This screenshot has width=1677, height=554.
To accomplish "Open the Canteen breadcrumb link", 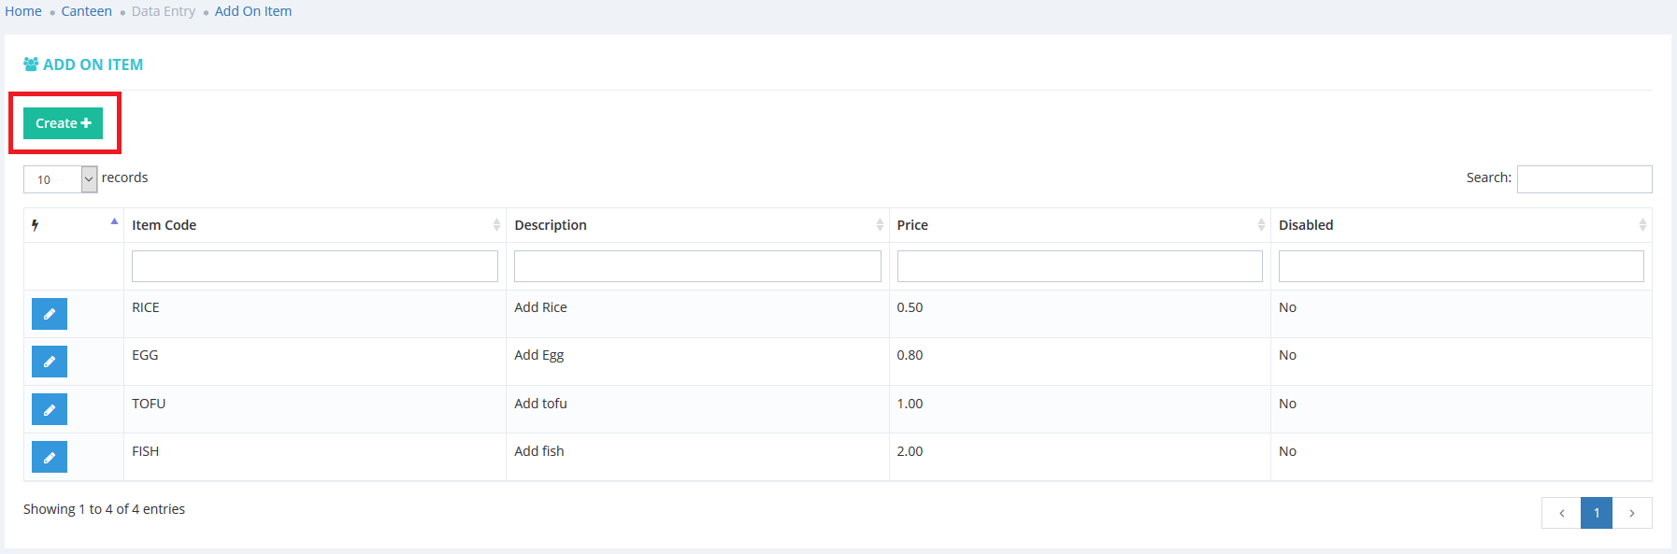I will click(x=87, y=11).
